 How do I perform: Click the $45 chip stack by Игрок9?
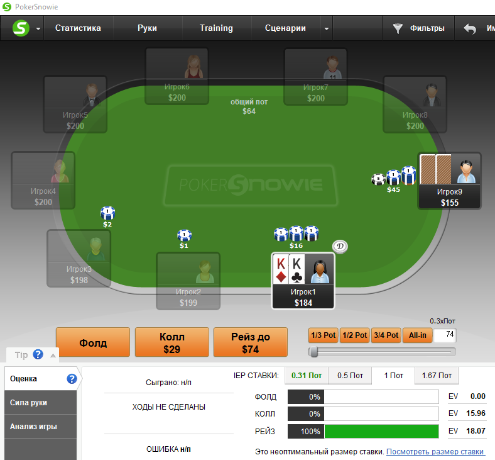tap(394, 179)
